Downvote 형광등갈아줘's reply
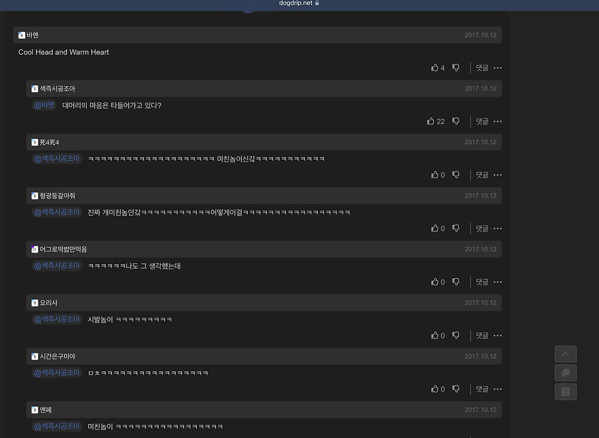This screenshot has height=438, width=599. 456,228
